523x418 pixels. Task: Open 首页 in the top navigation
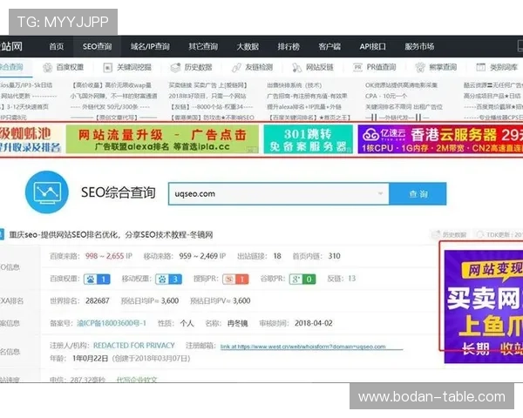coord(57,46)
